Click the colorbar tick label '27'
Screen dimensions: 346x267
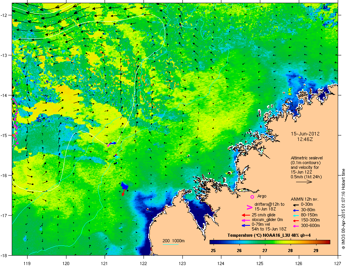[x=265, y=251]
